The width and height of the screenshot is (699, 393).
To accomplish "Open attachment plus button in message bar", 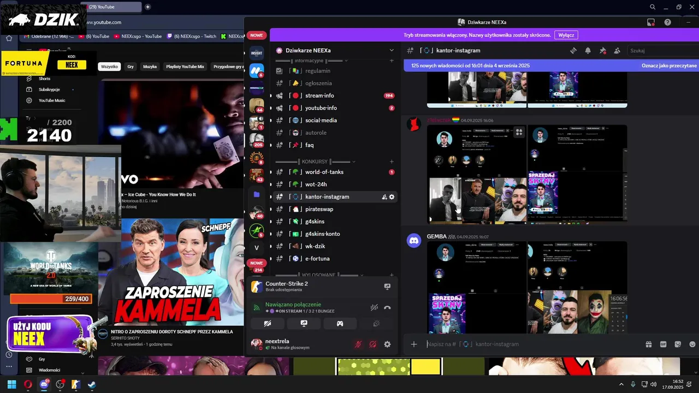I will pos(414,344).
